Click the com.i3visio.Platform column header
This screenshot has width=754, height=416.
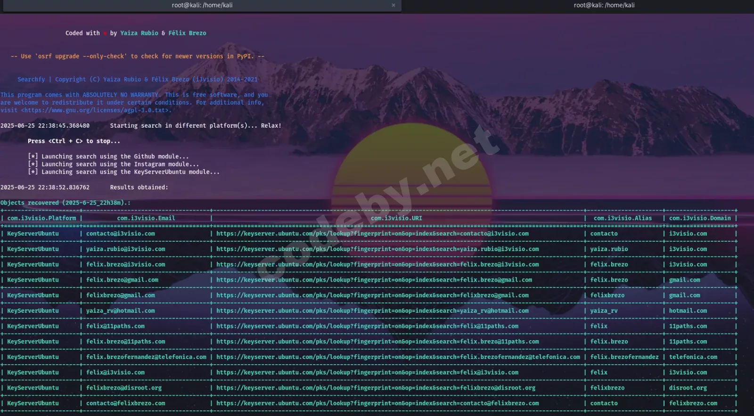[41, 218]
